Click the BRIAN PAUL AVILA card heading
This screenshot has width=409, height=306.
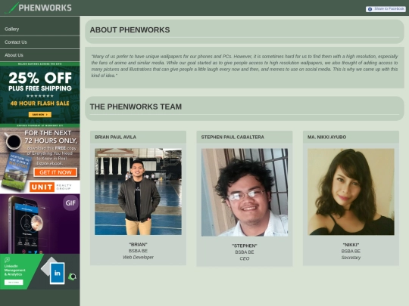pyautogui.click(x=116, y=137)
